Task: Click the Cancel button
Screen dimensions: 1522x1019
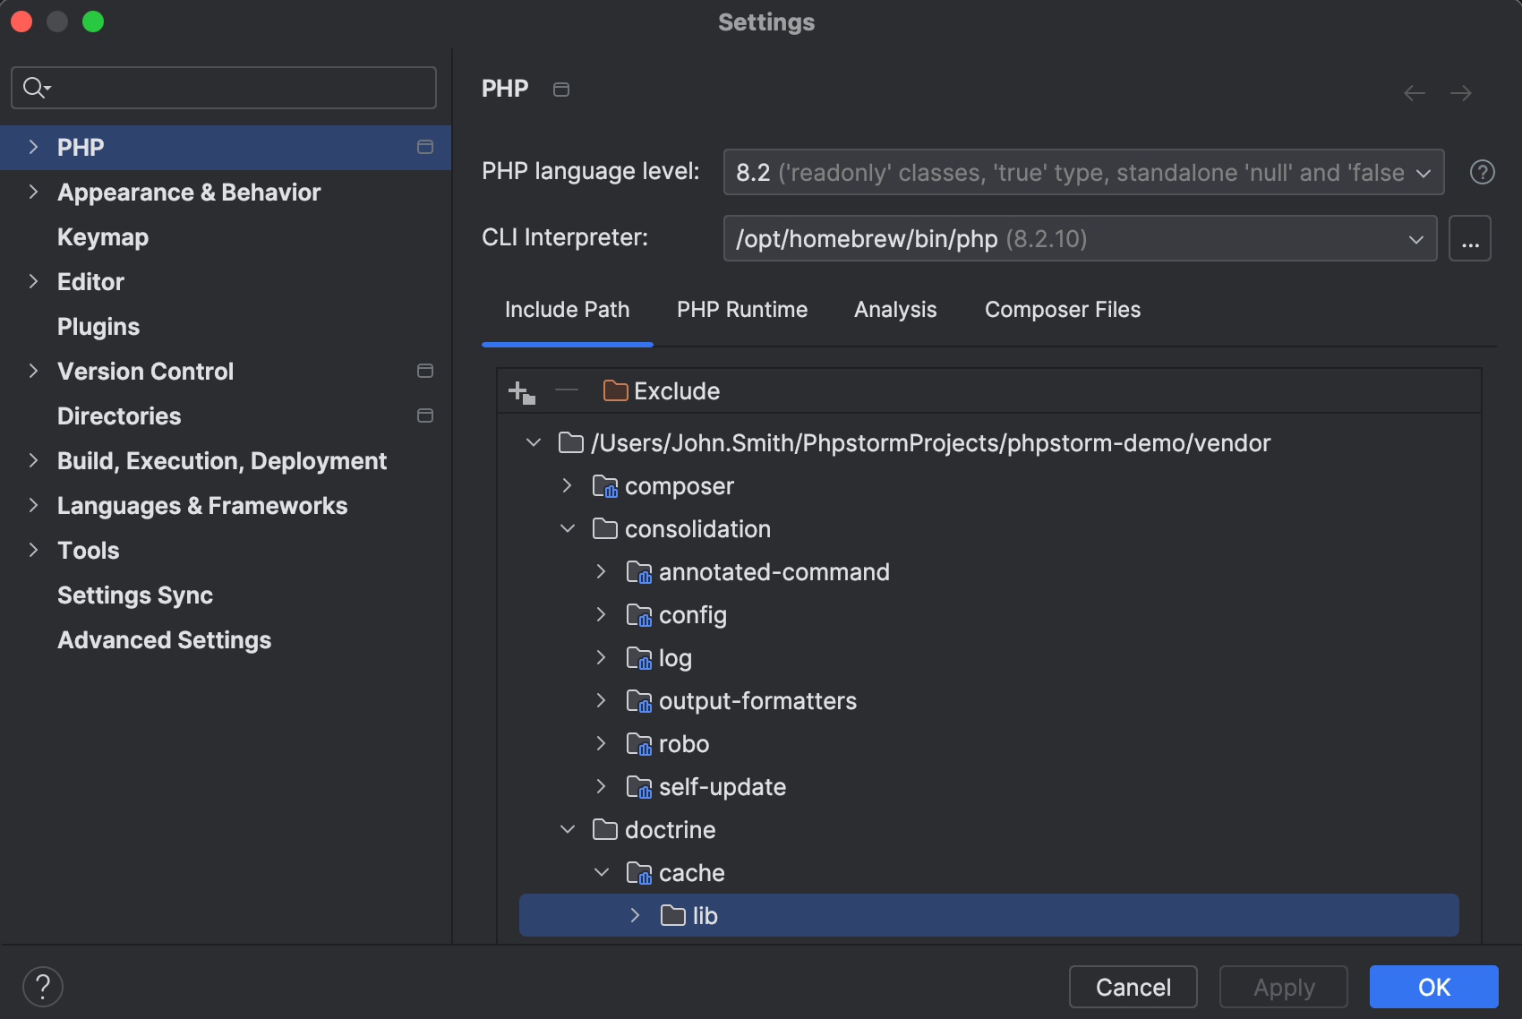Action: 1133,987
